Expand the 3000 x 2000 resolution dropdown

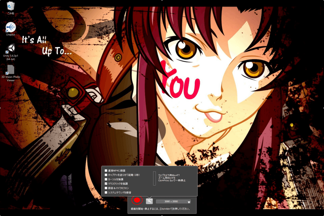[x=173, y=201]
